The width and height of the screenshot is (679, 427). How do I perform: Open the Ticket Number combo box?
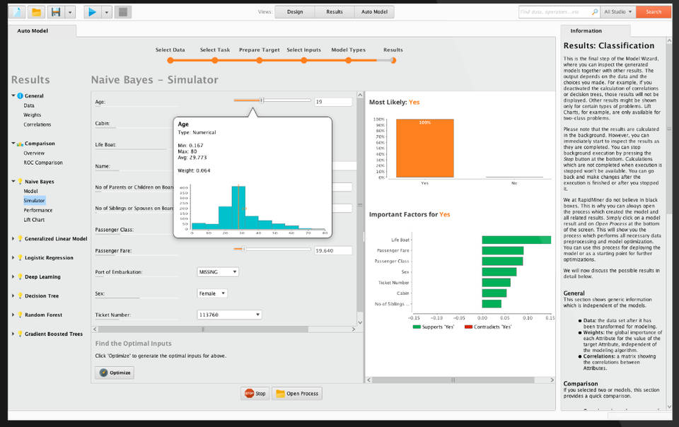tap(229, 315)
